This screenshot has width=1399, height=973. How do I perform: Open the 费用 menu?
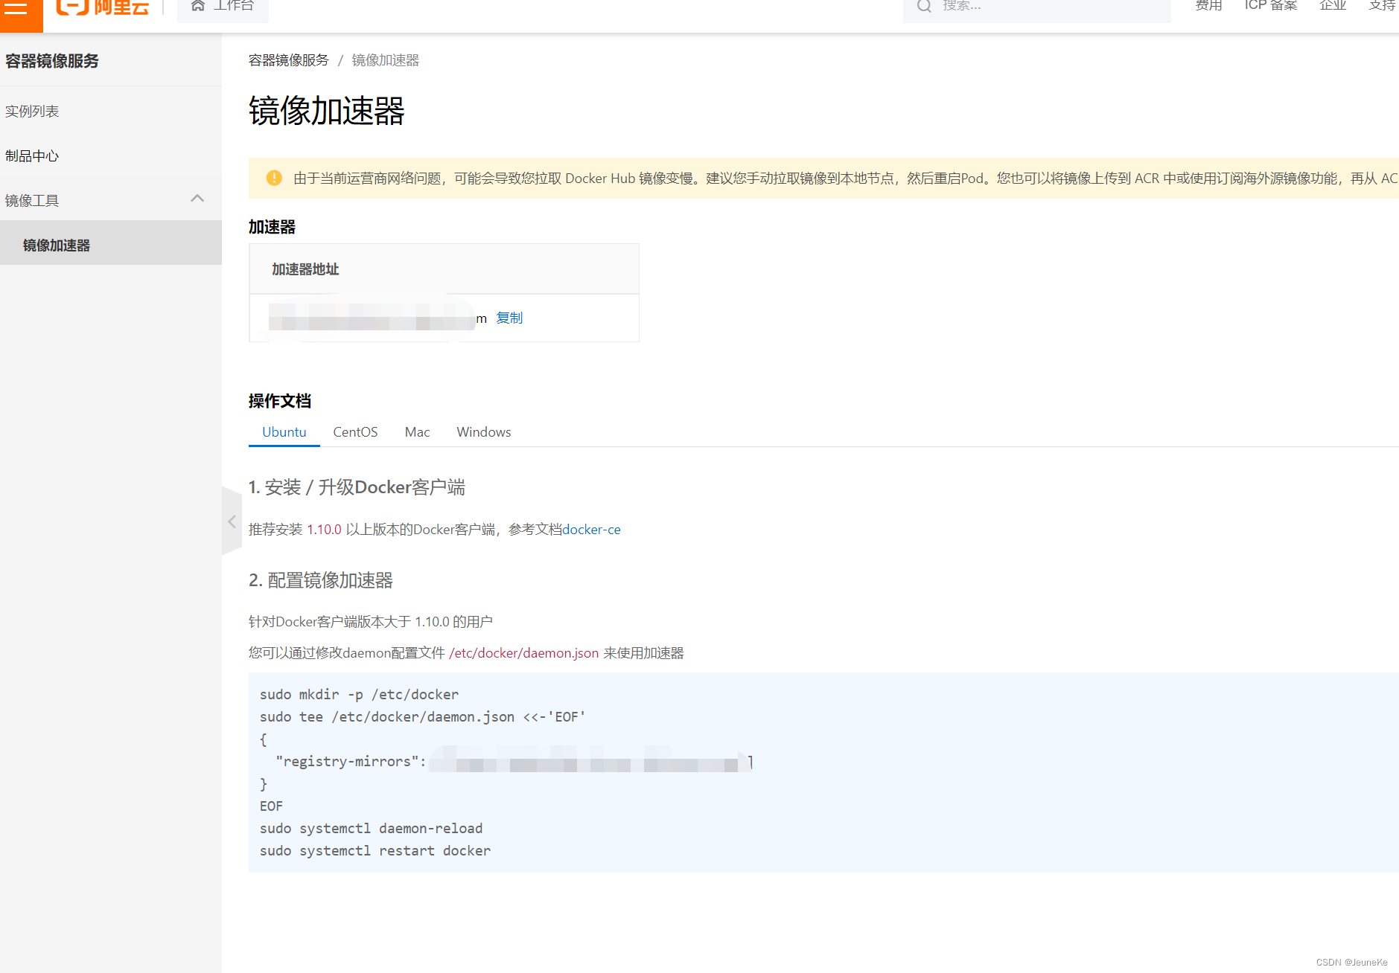pos(1208,6)
